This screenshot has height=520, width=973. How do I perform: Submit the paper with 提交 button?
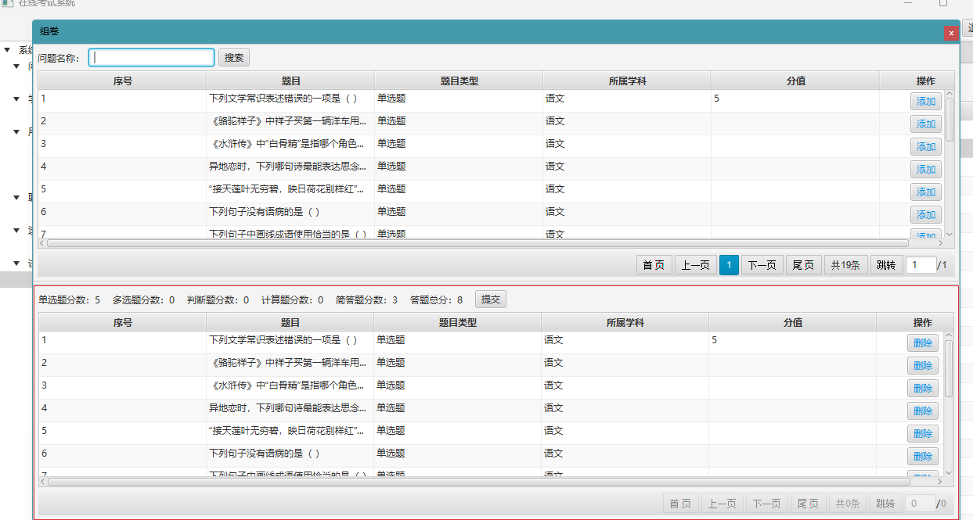(x=491, y=299)
